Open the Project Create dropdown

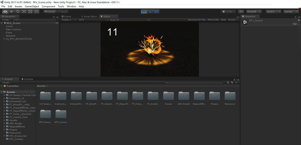point(6,83)
